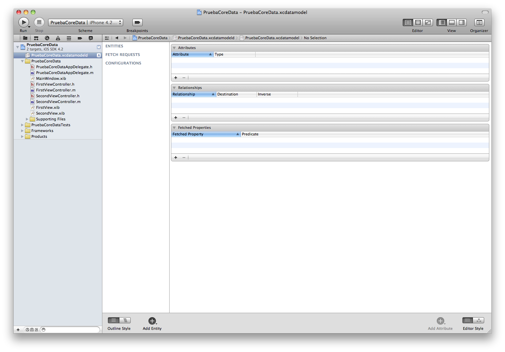Open SecondViewController.h file
The width and height of the screenshot is (505, 352).
pos(58,96)
